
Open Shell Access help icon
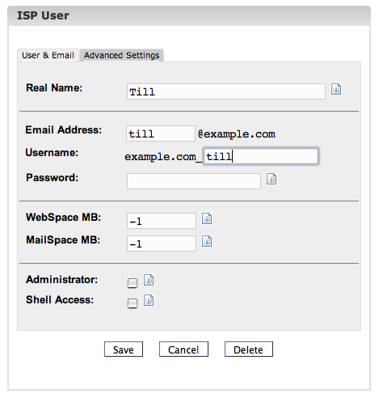tap(149, 300)
